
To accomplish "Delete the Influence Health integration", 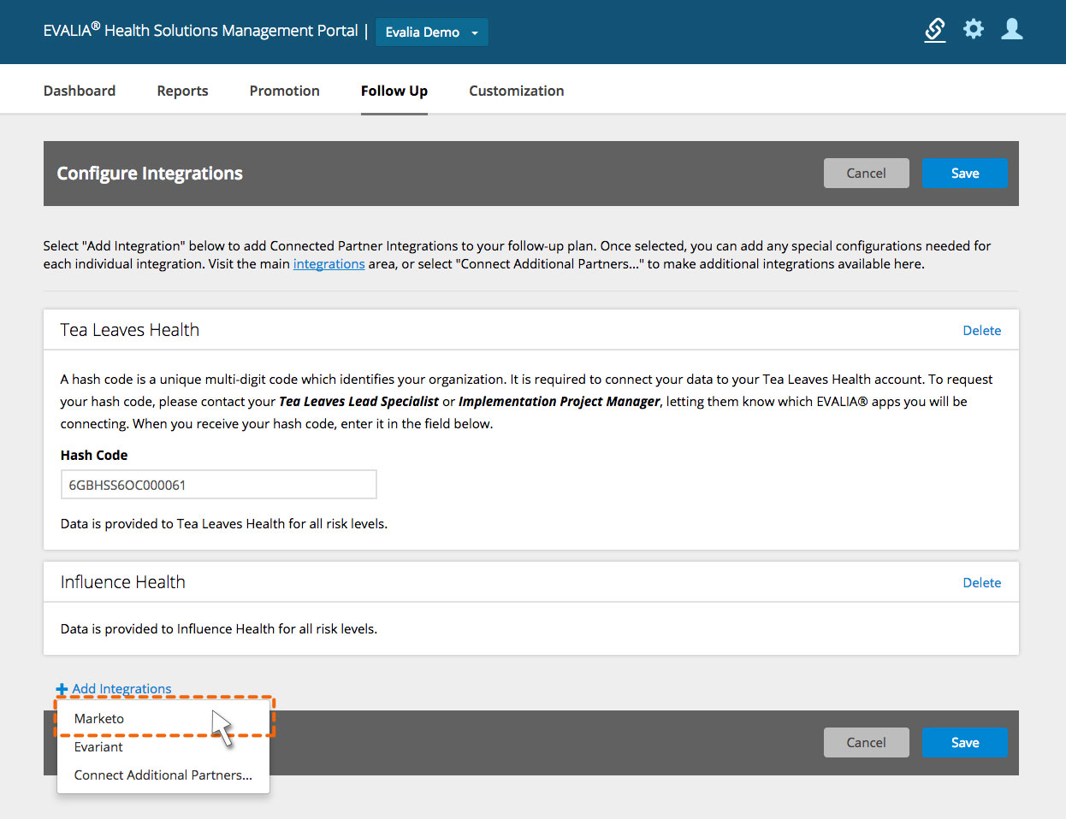I will [982, 583].
